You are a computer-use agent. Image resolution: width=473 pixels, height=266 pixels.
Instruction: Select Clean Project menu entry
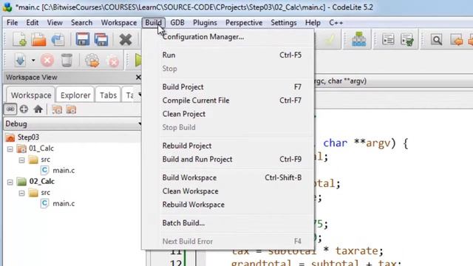pyautogui.click(x=228, y=114)
